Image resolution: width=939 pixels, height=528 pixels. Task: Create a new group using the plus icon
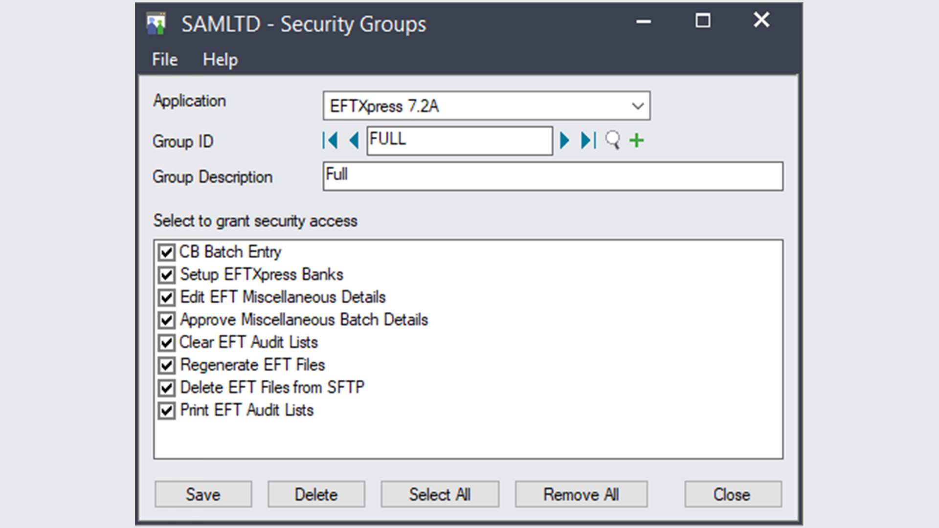636,140
